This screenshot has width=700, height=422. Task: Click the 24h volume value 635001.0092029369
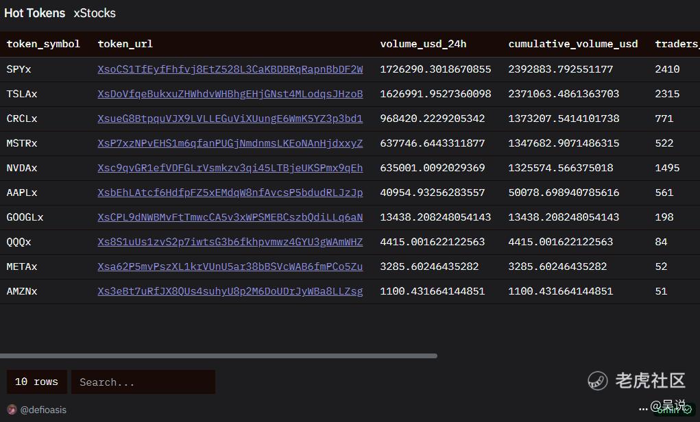pos(432,168)
